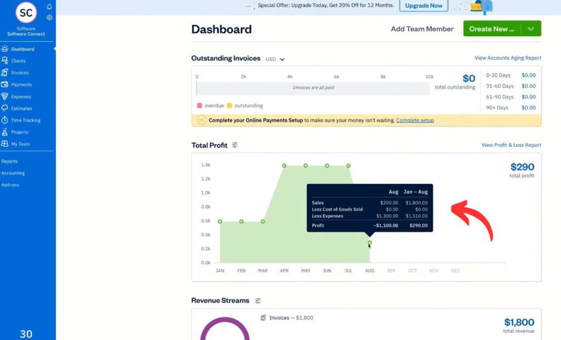Click the Create New button
The width and height of the screenshot is (561, 340).
point(491,28)
